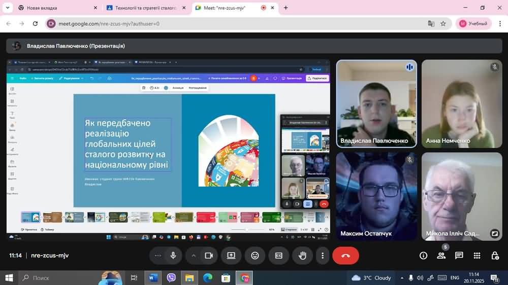Click the present screen (share) icon
The width and height of the screenshot is (508, 285).
point(231,256)
